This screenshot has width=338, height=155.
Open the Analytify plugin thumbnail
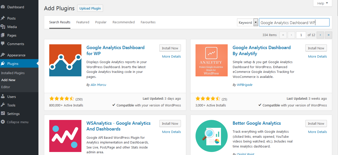click(x=212, y=60)
